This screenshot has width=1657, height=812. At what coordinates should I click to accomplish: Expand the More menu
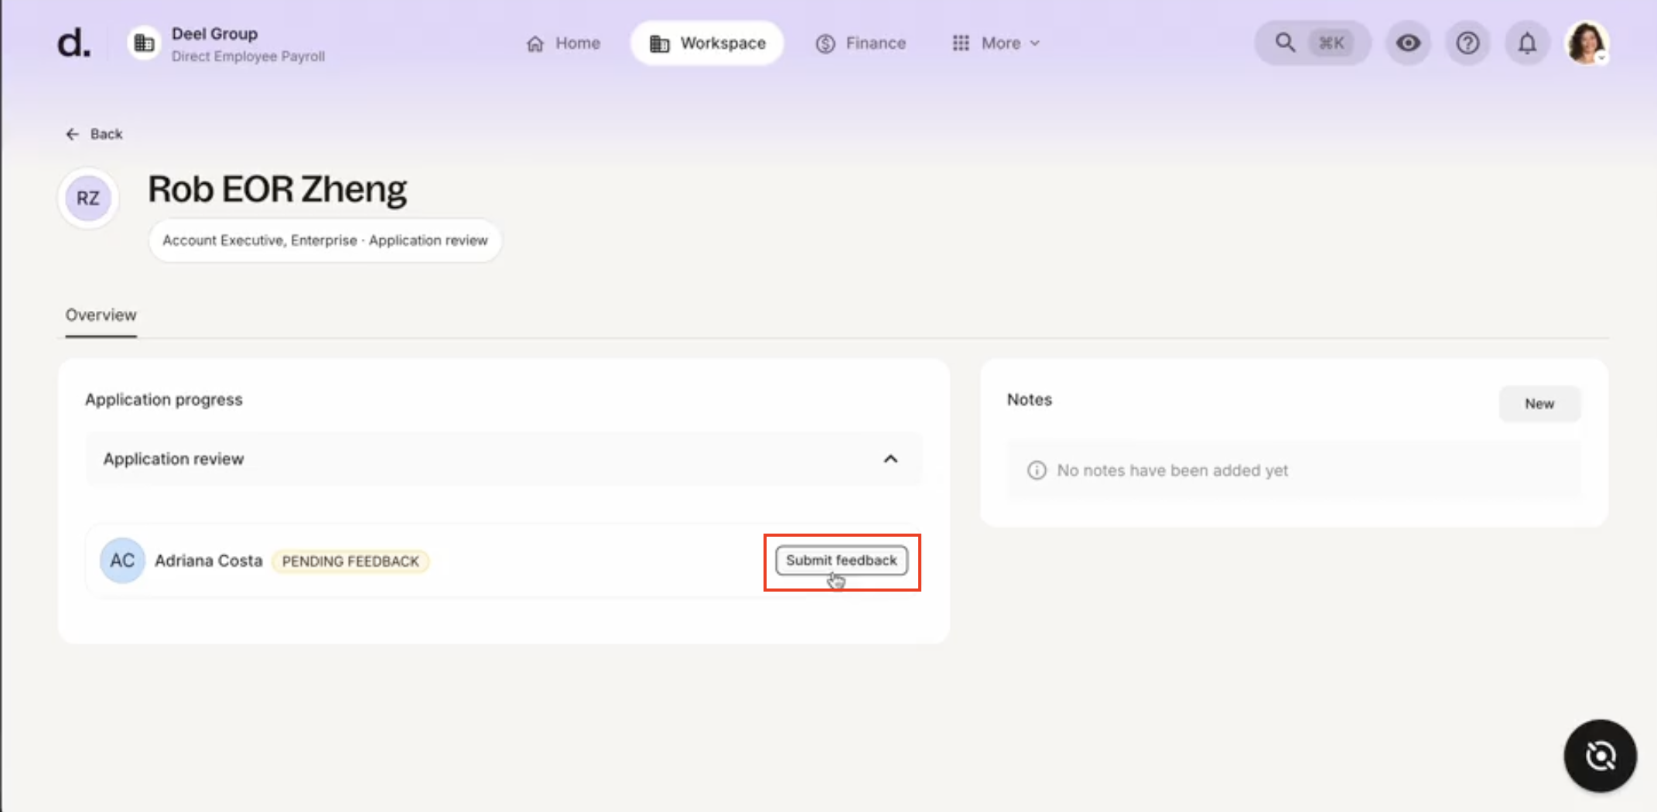pos(996,43)
